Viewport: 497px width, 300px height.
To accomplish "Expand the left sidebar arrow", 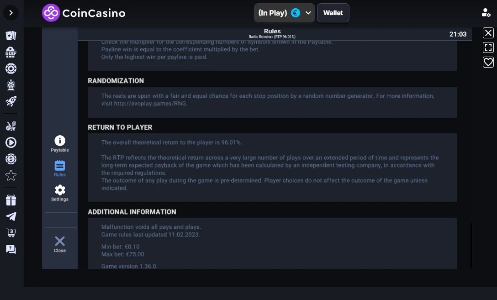I will [x=11, y=13].
